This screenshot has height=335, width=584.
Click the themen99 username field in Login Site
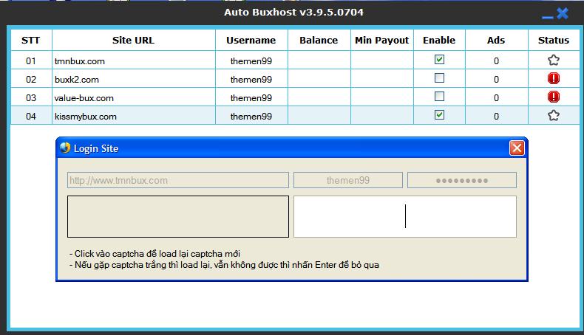348,180
